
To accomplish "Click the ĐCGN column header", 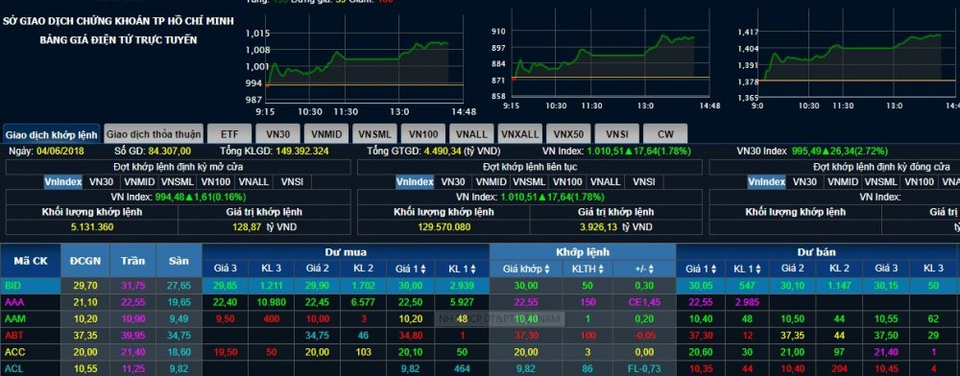I will coord(86,261).
